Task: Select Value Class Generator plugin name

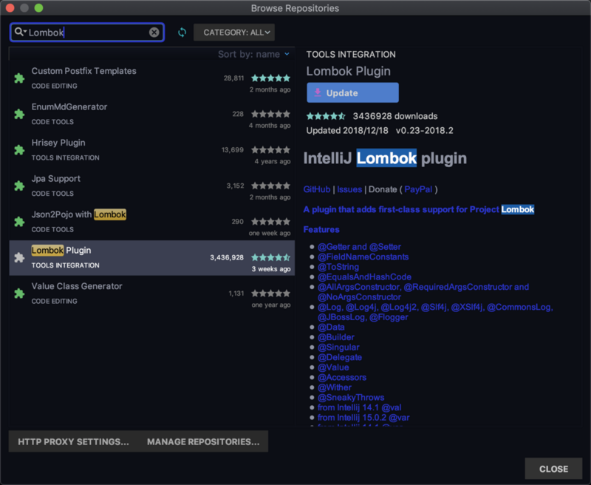Action: tap(77, 286)
